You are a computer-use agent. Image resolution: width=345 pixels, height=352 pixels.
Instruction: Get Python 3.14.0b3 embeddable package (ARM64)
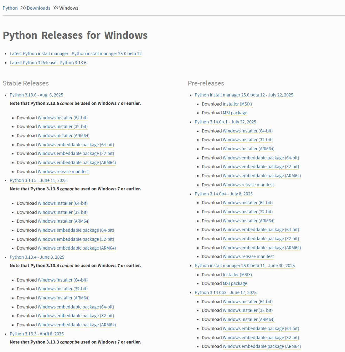[262, 347]
